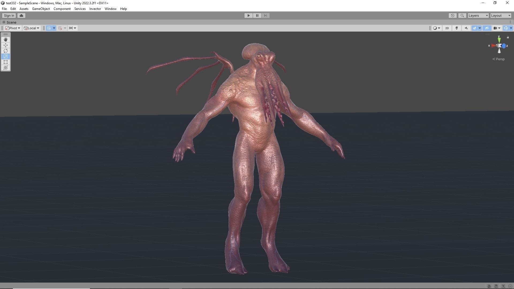This screenshot has width=514, height=289.
Task: Open the Local rotation dropdown
Action: pos(32,28)
